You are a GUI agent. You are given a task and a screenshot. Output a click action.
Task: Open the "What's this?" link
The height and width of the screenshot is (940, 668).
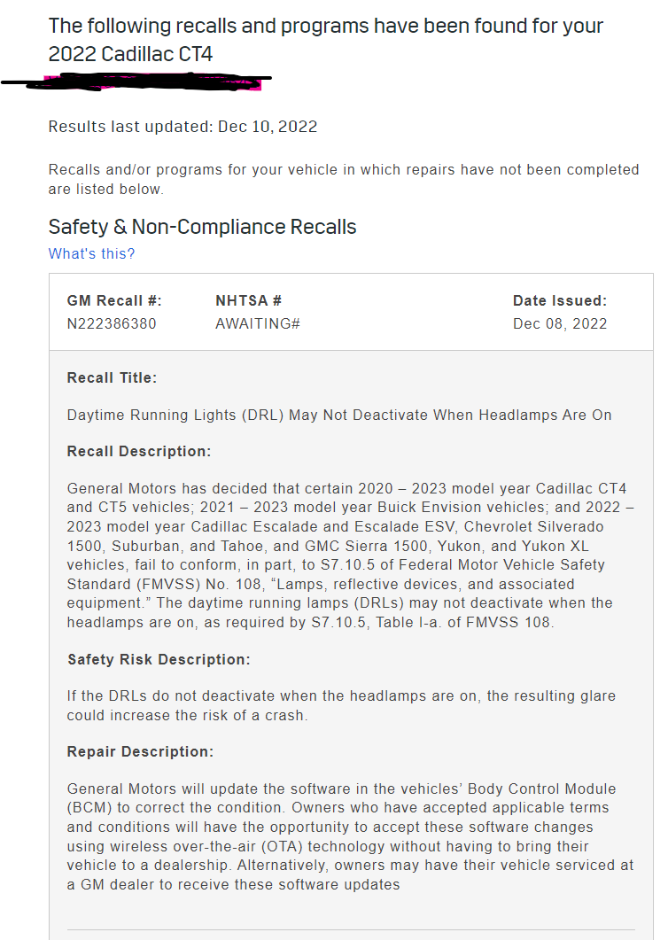(x=91, y=253)
